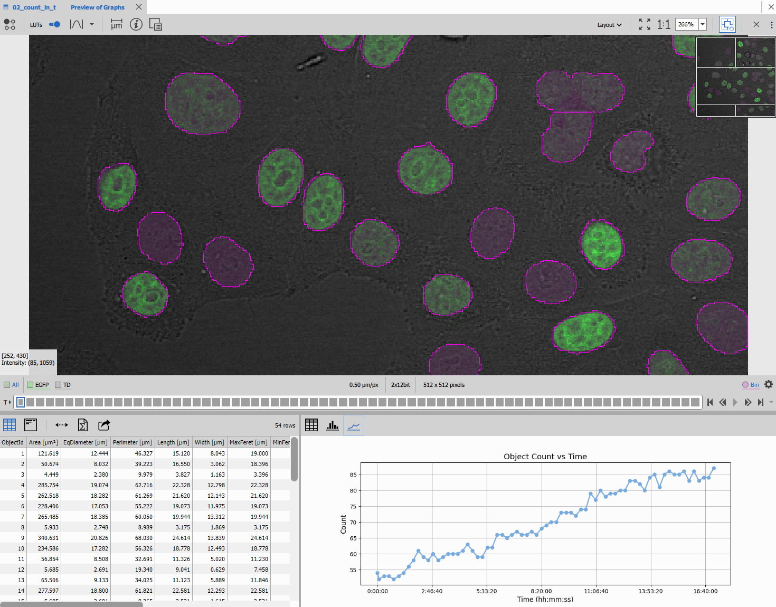Image resolution: width=776 pixels, height=607 pixels.
Task: Select the Preview of Graphs tab
Action: (98, 7)
